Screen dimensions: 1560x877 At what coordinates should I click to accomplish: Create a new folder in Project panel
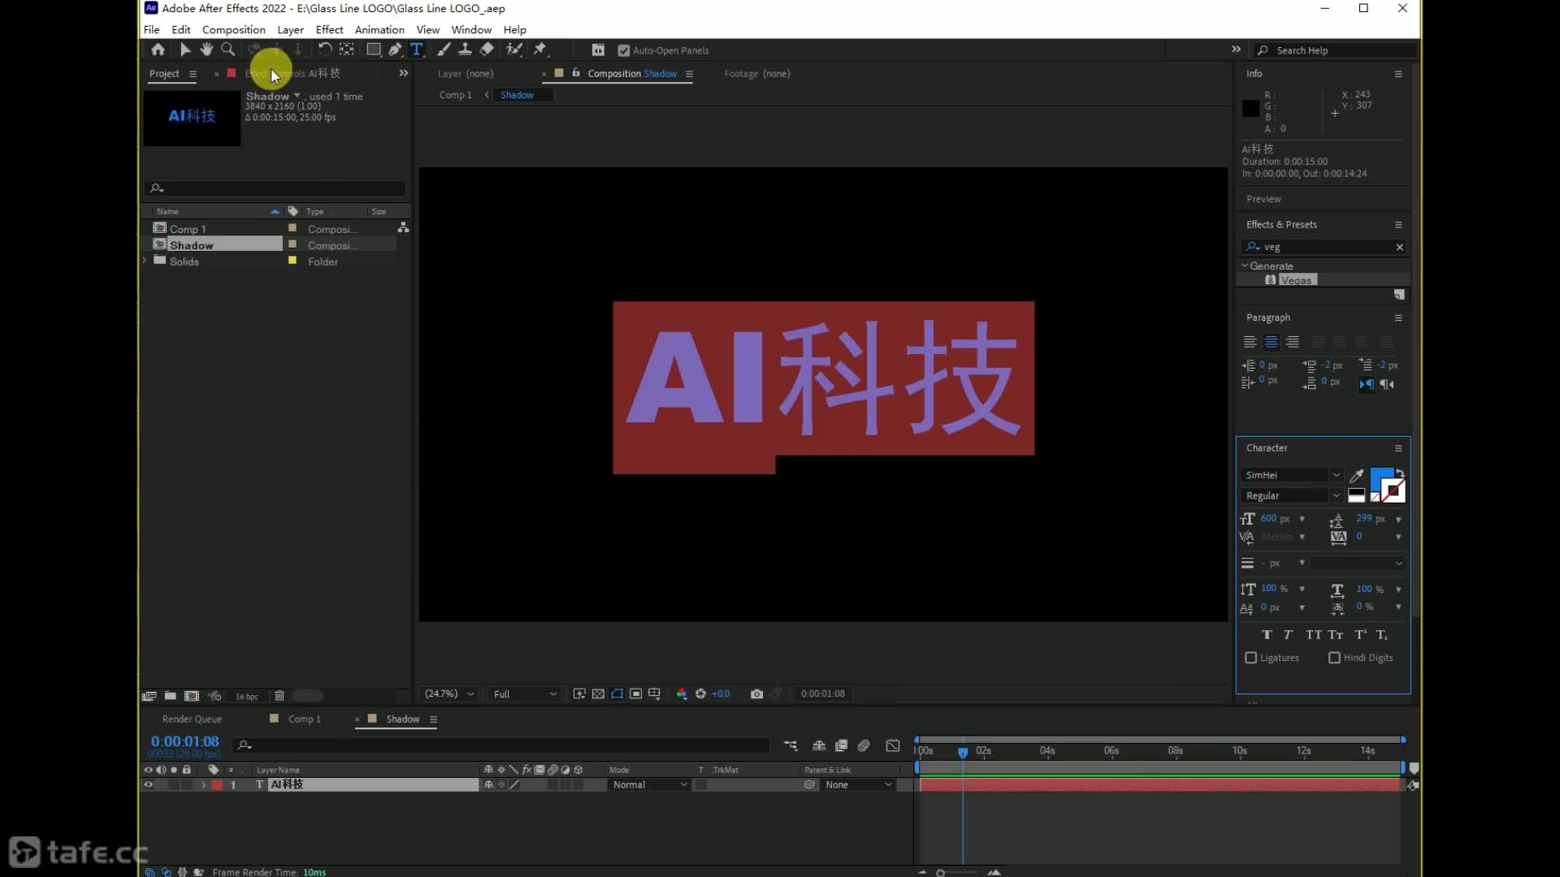171,696
